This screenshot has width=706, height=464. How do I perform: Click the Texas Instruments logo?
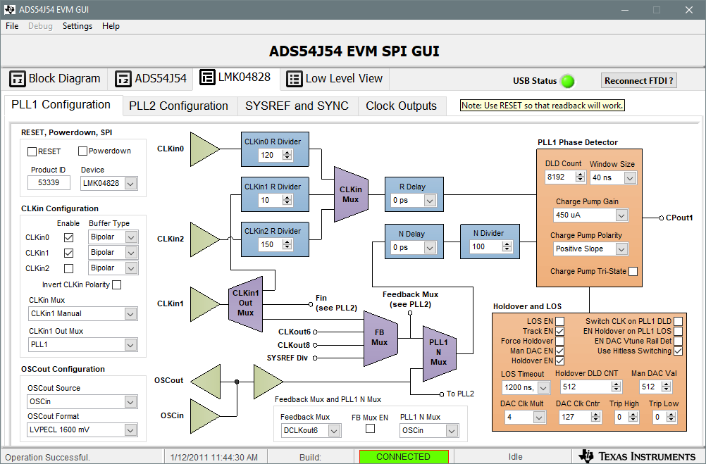click(x=637, y=456)
